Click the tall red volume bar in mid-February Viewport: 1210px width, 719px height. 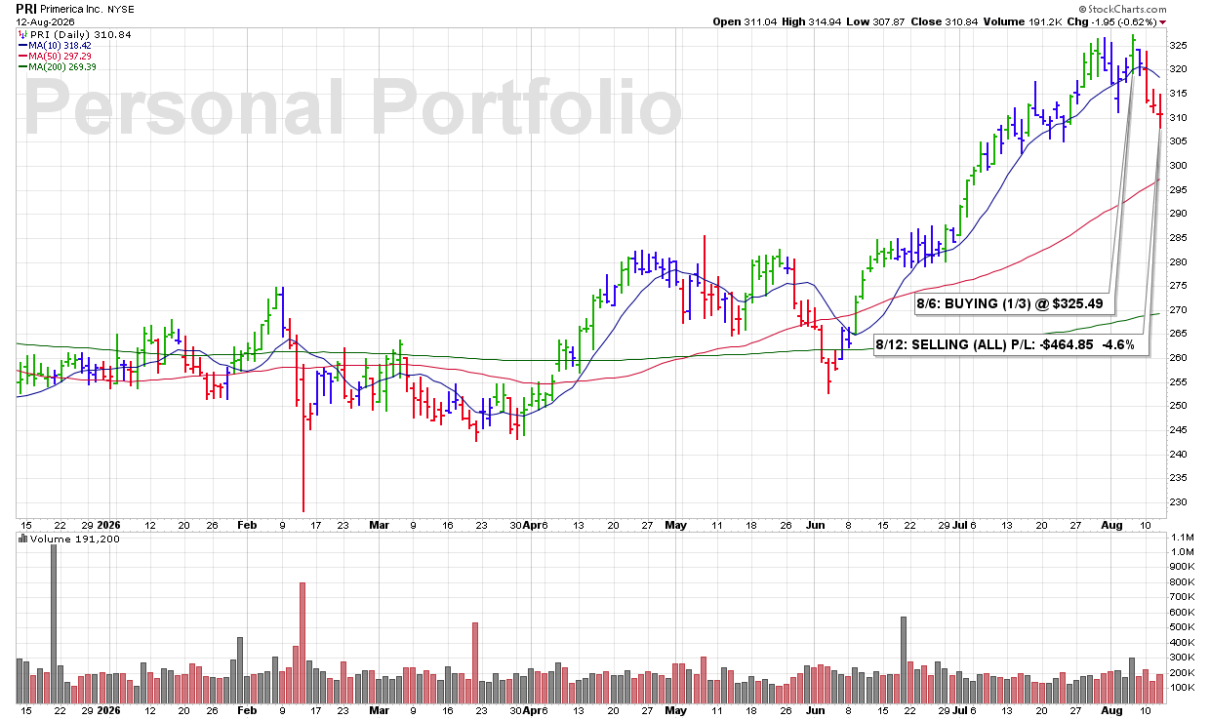[302, 643]
